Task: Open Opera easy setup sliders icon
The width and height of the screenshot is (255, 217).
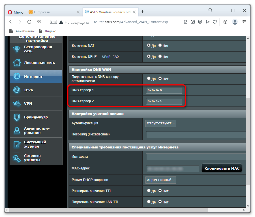Action: (x=244, y=22)
